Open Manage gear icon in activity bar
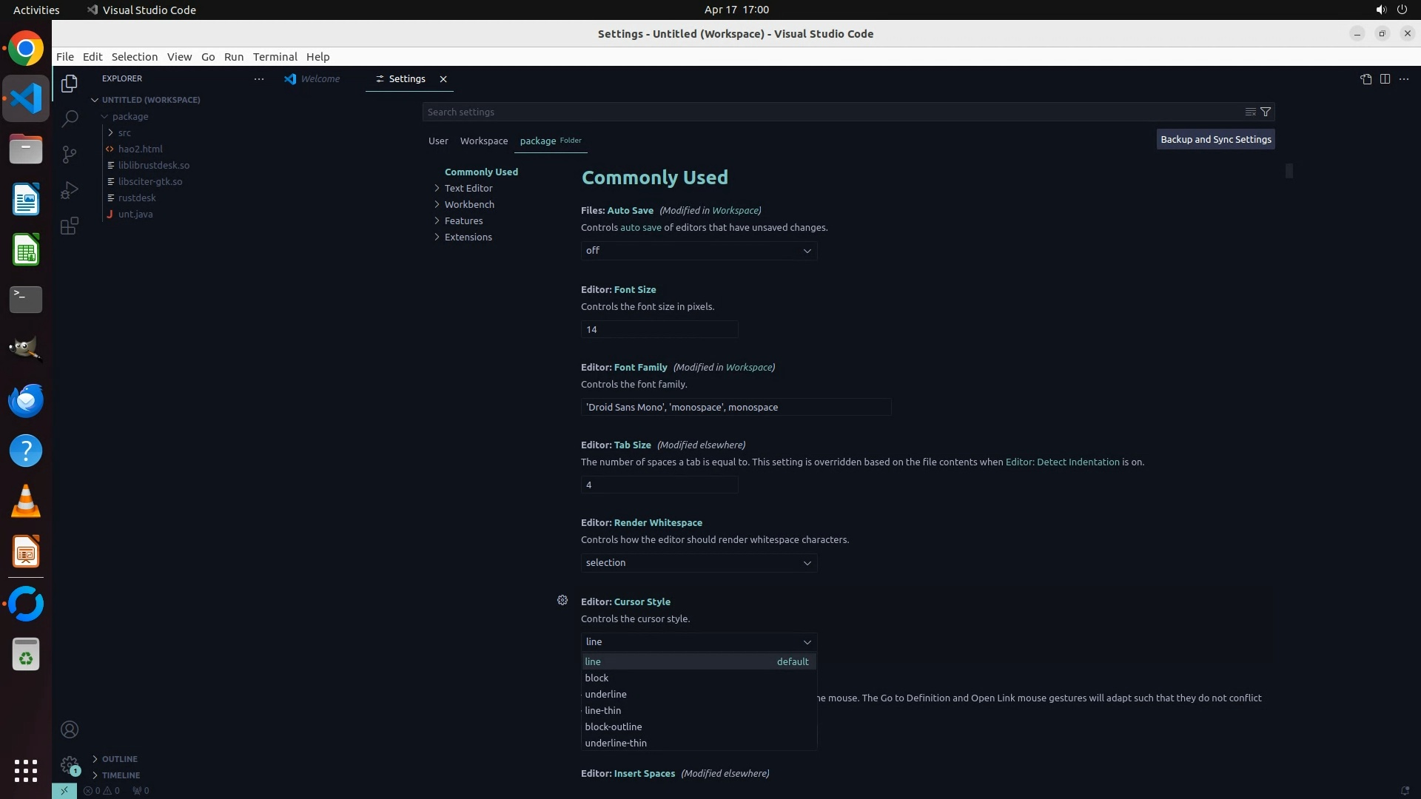Image resolution: width=1421 pixels, height=799 pixels. [x=70, y=765]
